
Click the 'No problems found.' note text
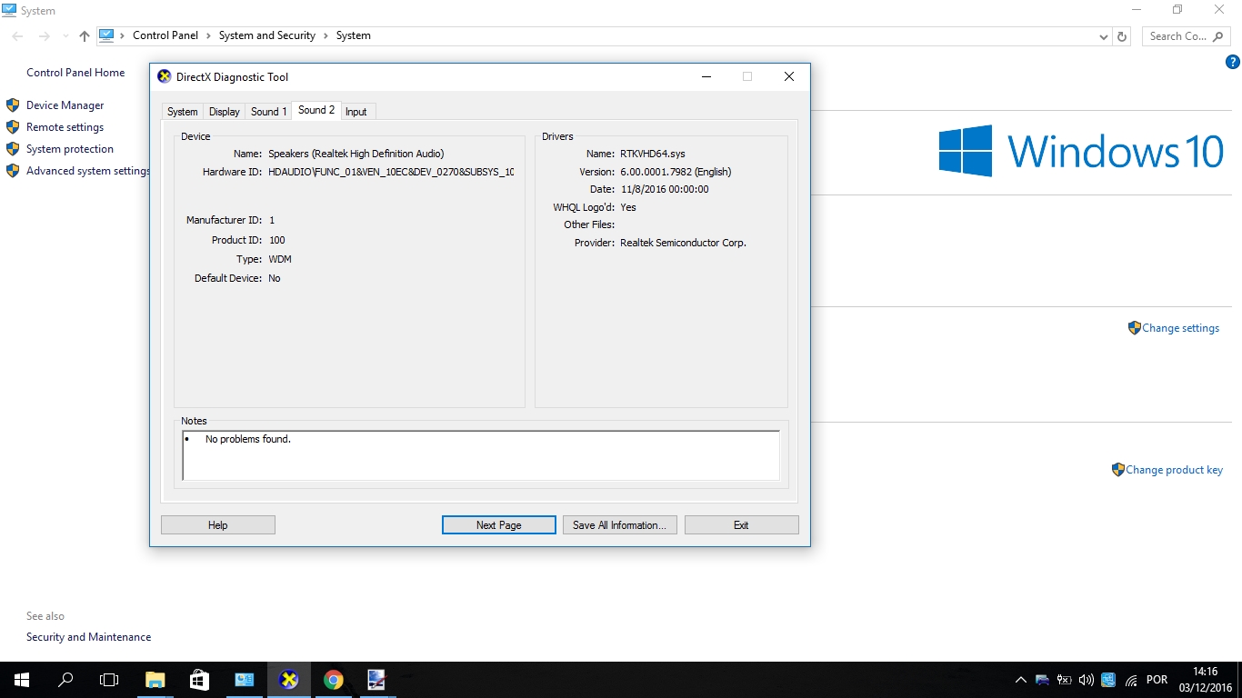click(248, 439)
